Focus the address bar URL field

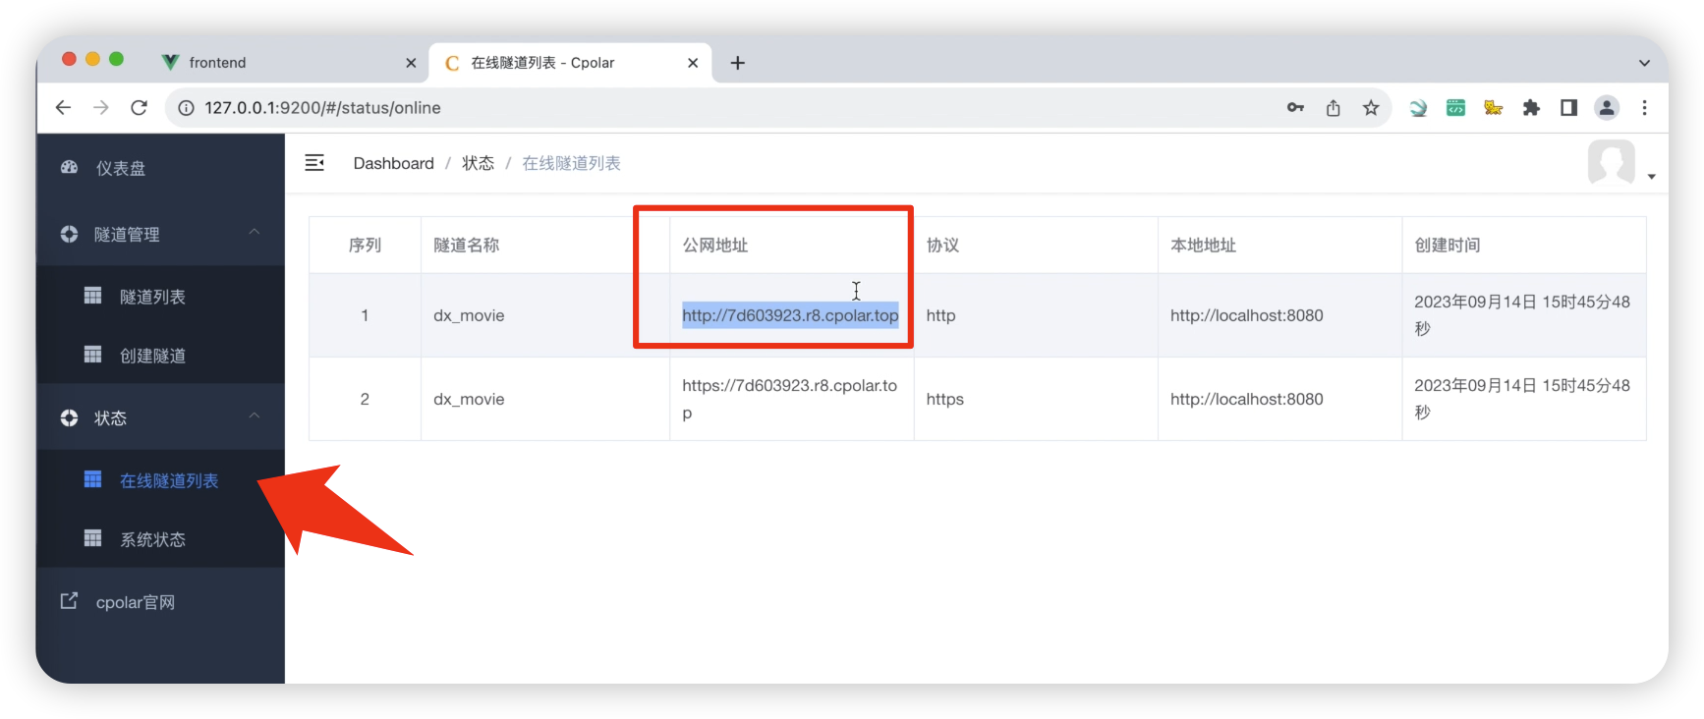[727, 108]
